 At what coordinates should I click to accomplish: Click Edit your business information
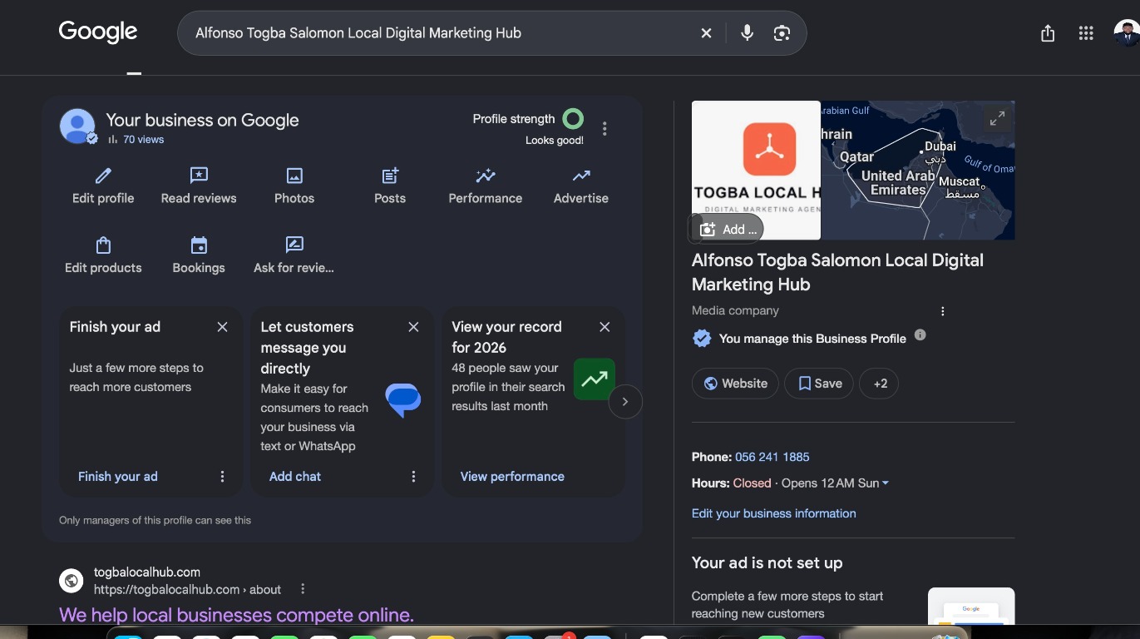coord(773,513)
